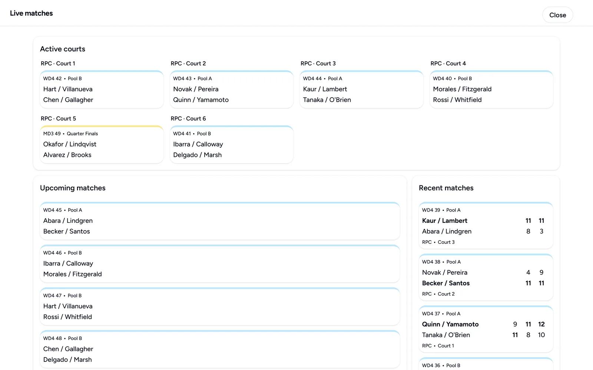
Task: Open upcoming match WD4 45 Abara / Lindgren
Action: pos(220,221)
